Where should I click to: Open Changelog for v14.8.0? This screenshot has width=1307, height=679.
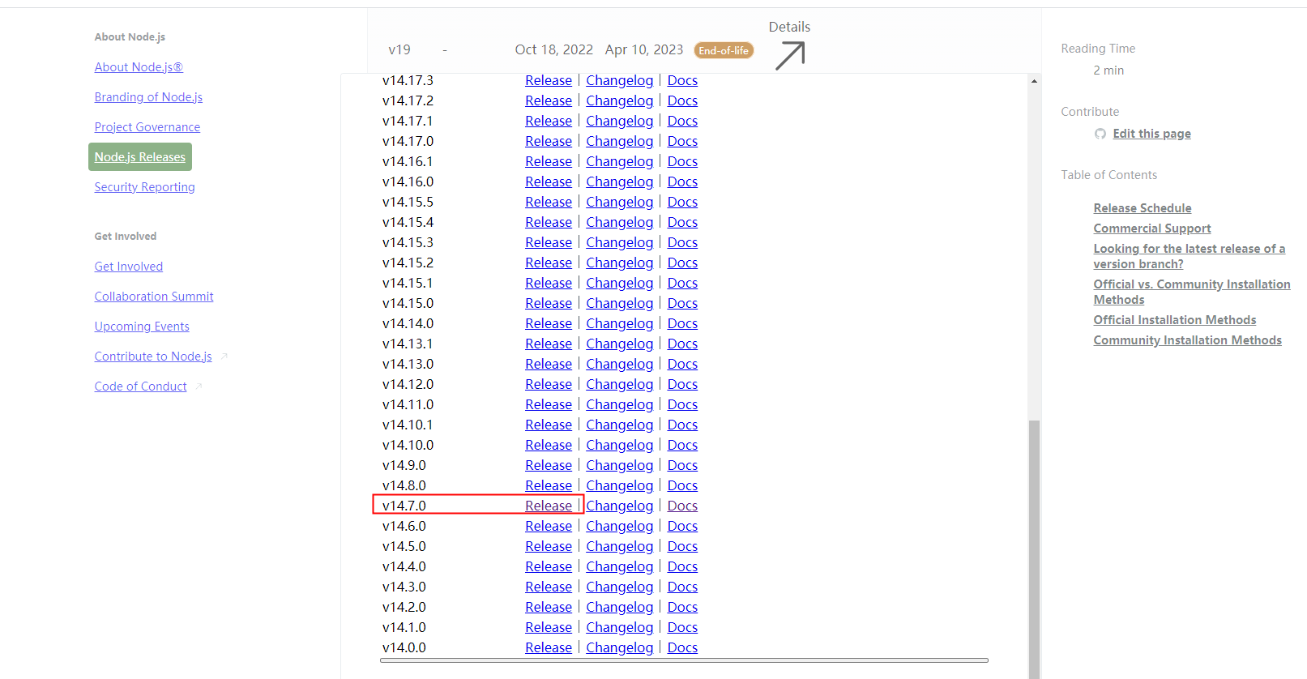pyautogui.click(x=619, y=485)
